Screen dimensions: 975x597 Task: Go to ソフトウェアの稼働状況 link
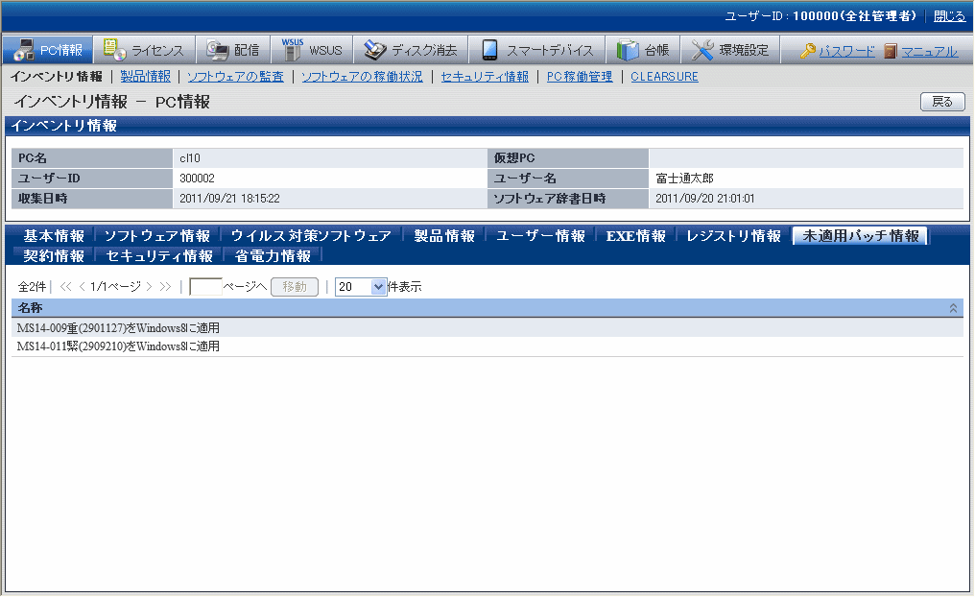pyautogui.click(x=362, y=77)
